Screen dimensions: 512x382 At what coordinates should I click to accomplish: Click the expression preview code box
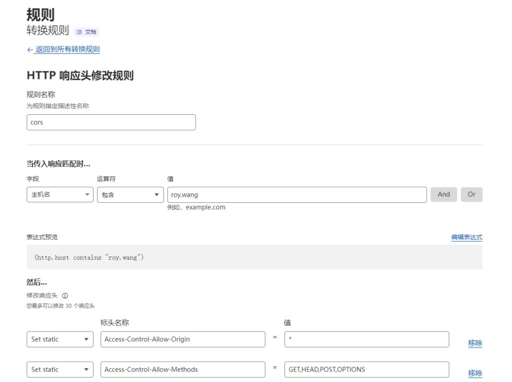pyautogui.click(x=254, y=257)
